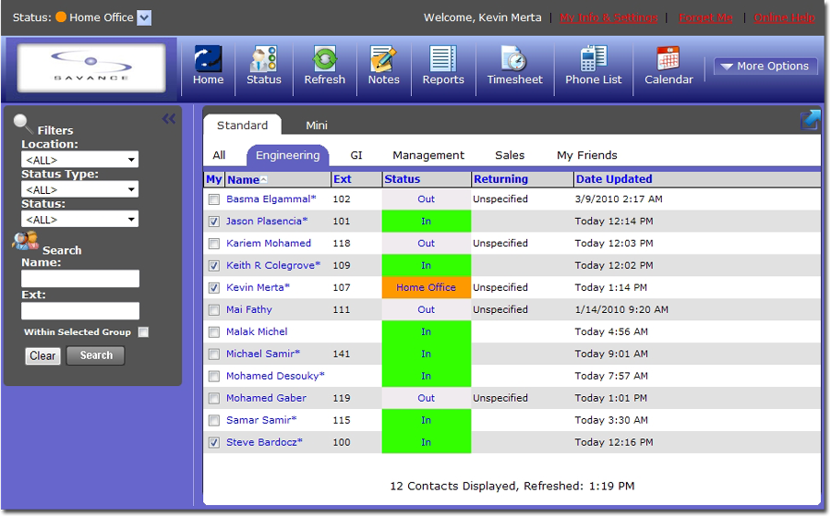
Task: Click the Search people icon
Action: (x=25, y=241)
